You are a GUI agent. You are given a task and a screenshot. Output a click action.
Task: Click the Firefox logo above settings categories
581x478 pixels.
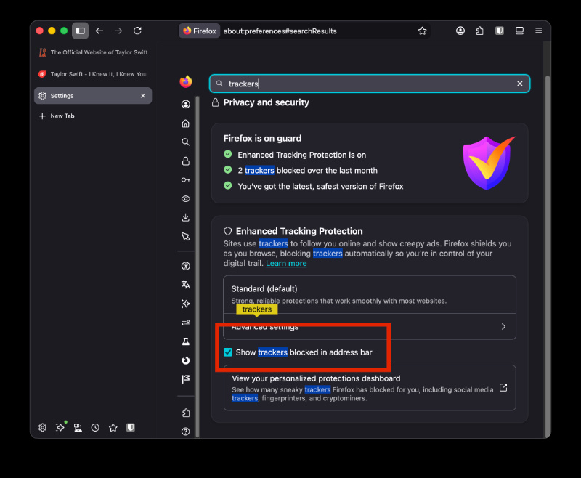click(186, 81)
